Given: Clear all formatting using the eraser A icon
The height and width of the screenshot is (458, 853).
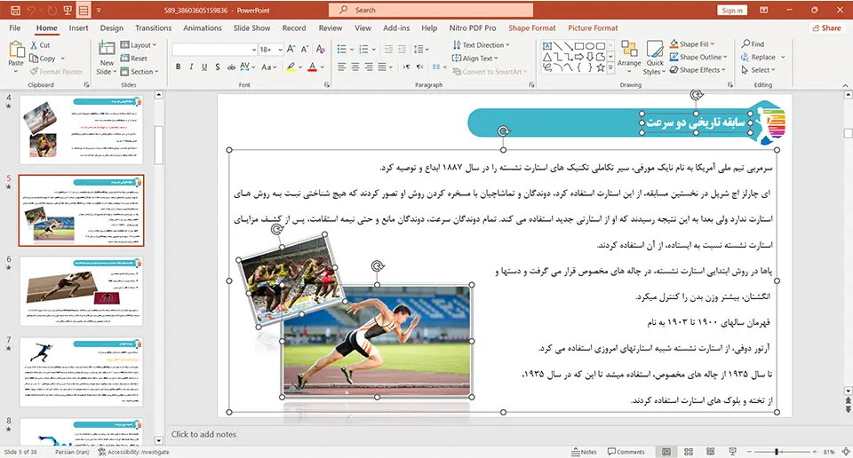Looking at the screenshot, I should (x=321, y=50).
